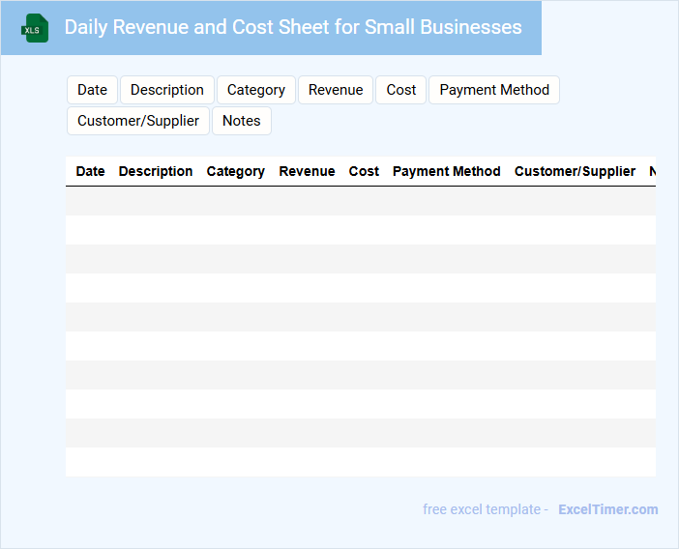Click the Category tag button

click(x=255, y=90)
